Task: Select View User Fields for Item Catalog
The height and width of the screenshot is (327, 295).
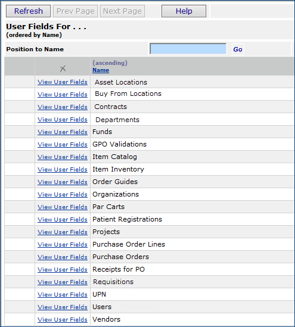Action: click(x=63, y=157)
